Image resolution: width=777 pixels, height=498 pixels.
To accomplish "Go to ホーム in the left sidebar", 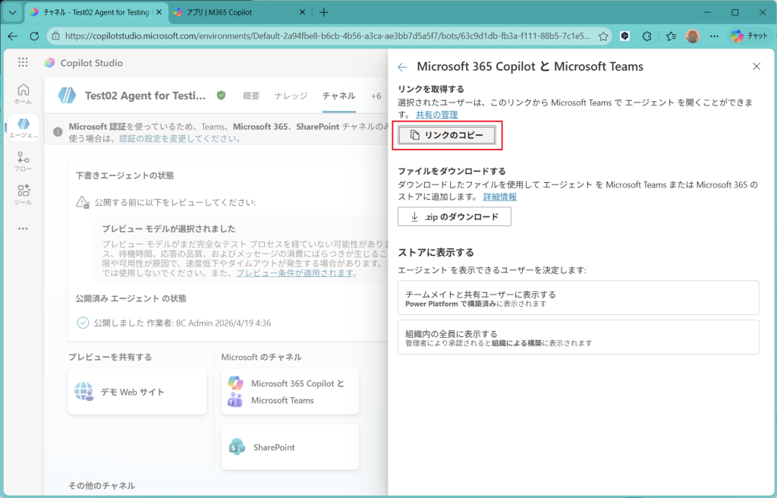I will (x=23, y=94).
